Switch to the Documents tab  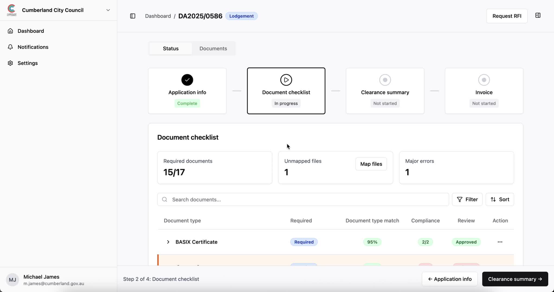click(213, 48)
